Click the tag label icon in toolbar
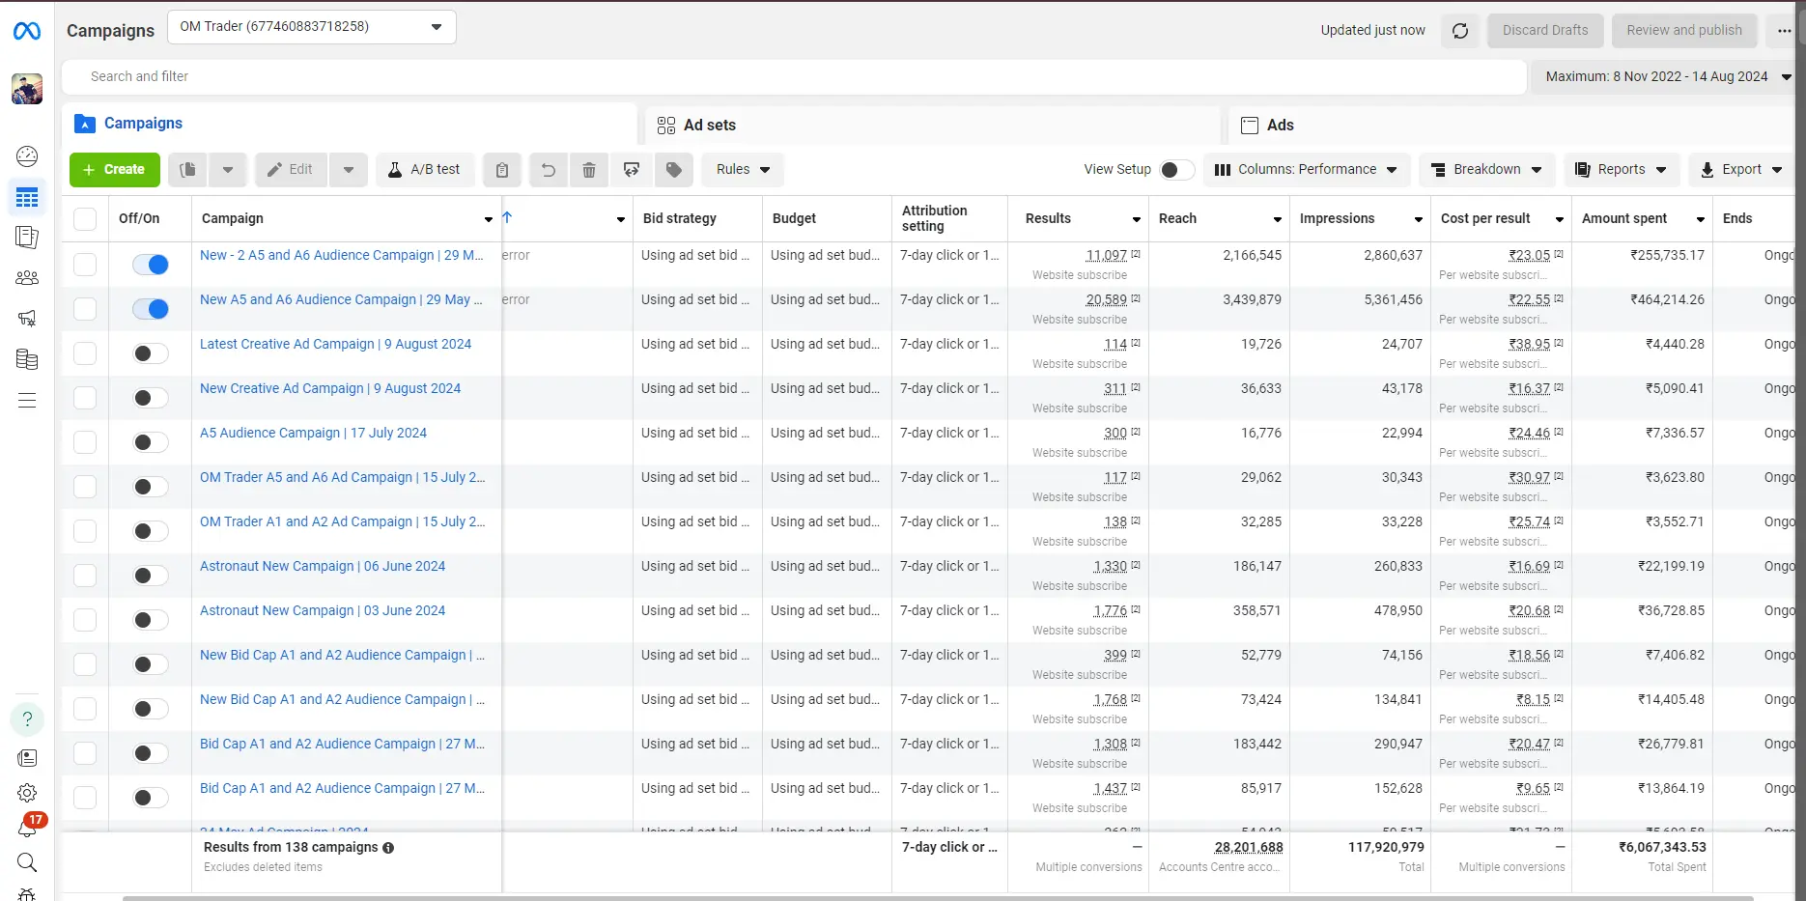 [x=674, y=170]
